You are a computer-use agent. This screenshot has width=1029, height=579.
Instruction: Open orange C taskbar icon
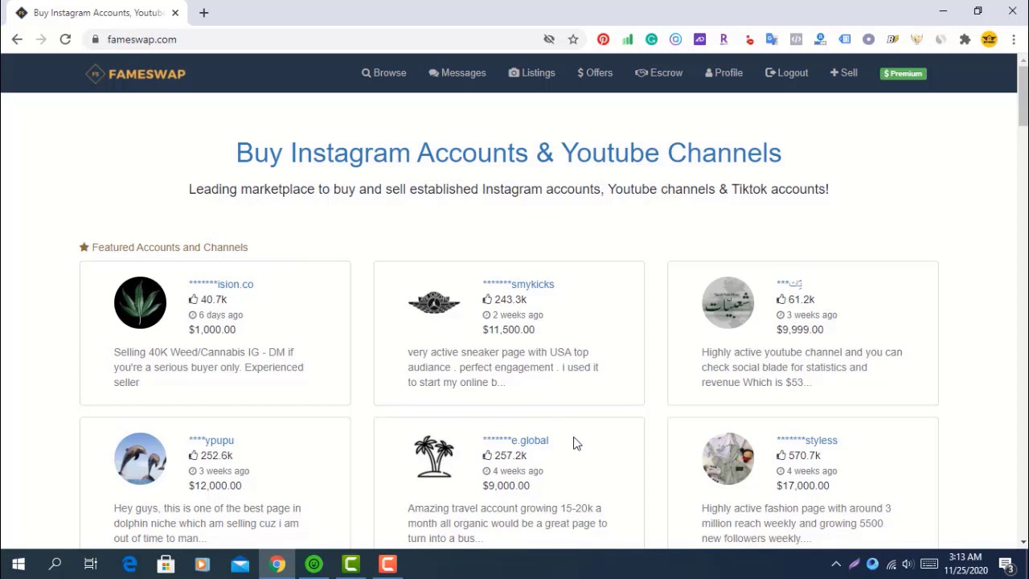click(x=387, y=565)
